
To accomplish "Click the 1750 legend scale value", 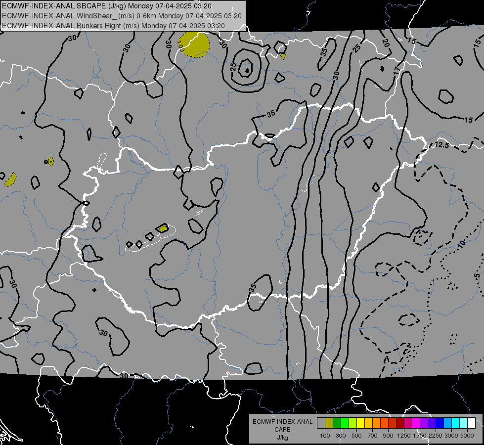I will [420, 436].
